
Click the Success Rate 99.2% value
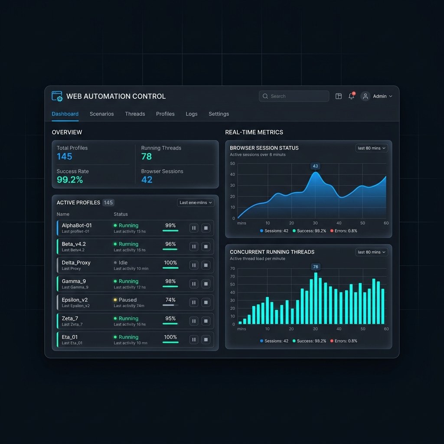[70, 180]
